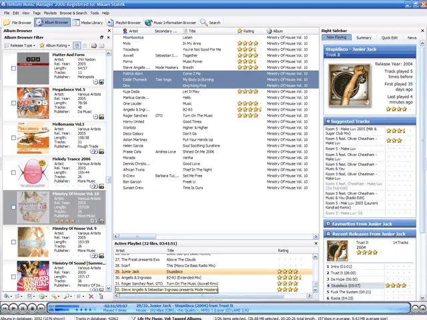The width and height of the screenshot is (427, 320).
Task: Close the Right Sidebar panel
Action: 422,31
